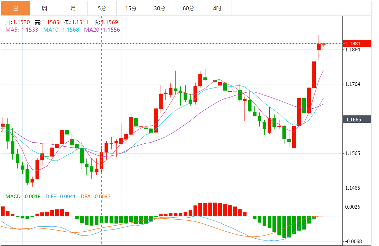Screen dimensions: 379x246
Task: Click the blue DIFF -0.0041 label
Action: tap(60, 197)
